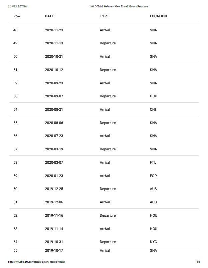The width and height of the screenshot is (208, 268).
Task: Click the HOU location in row 53
Action: (x=154, y=96)
